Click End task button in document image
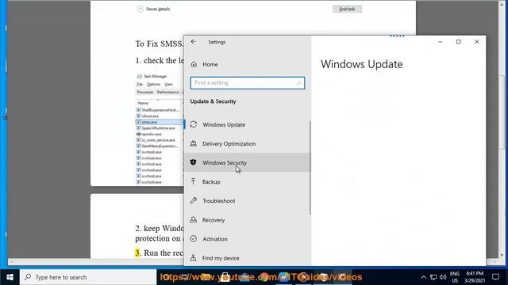This screenshot has height=285, width=508. (347, 9)
